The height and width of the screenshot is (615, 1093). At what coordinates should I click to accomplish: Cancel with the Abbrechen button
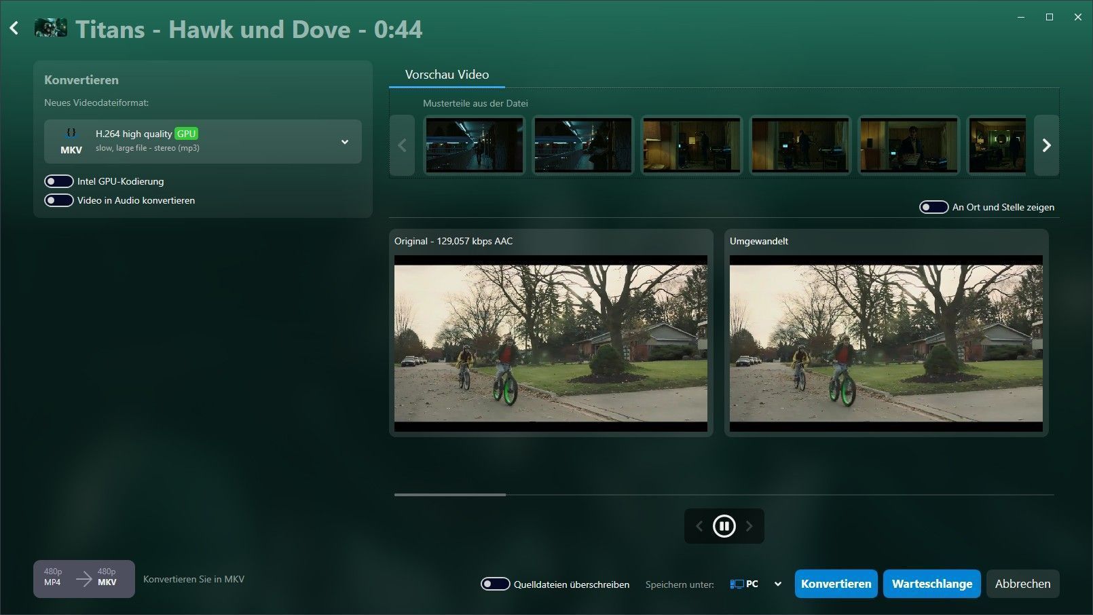(1022, 584)
